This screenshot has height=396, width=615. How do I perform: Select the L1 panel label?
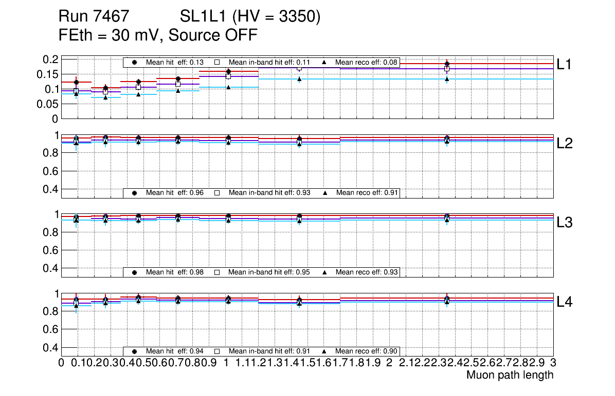(x=565, y=65)
